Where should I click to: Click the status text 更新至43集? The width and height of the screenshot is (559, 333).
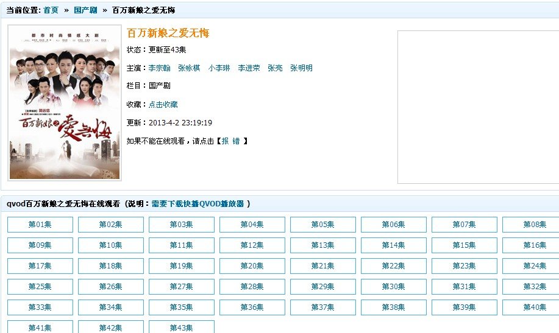[x=167, y=50]
